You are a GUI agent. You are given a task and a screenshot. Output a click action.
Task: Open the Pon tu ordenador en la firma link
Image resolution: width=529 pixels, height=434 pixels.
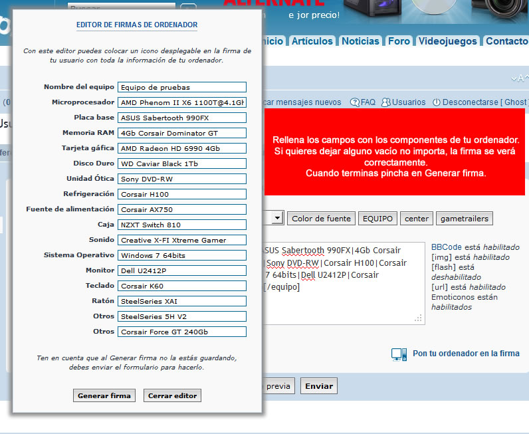tap(466, 354)
